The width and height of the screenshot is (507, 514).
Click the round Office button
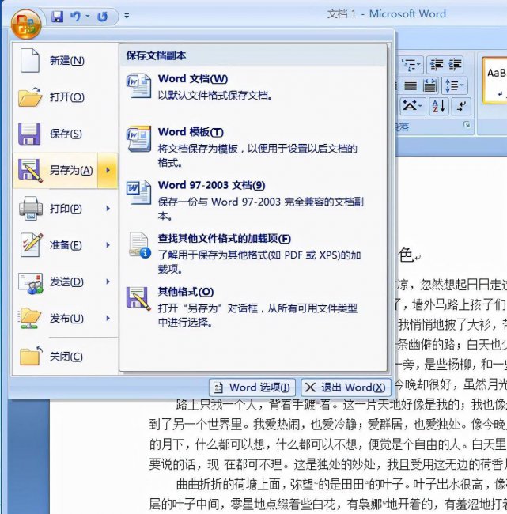(x=26, y=25)
